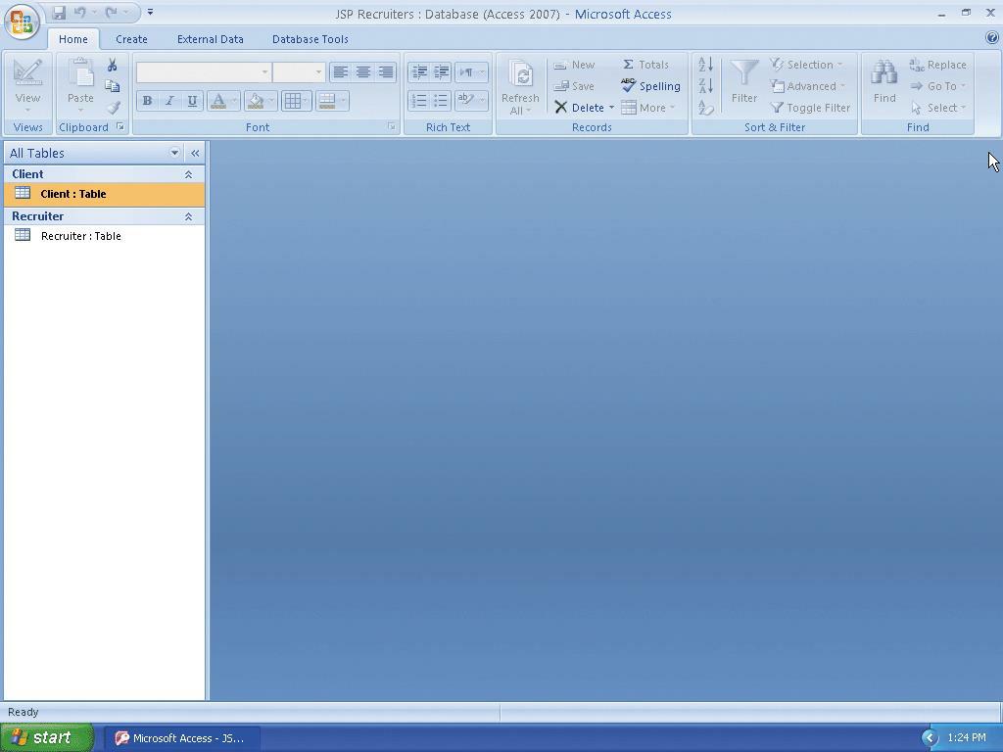
Task: Click the View button in Views group
Action: click(27, 86)
